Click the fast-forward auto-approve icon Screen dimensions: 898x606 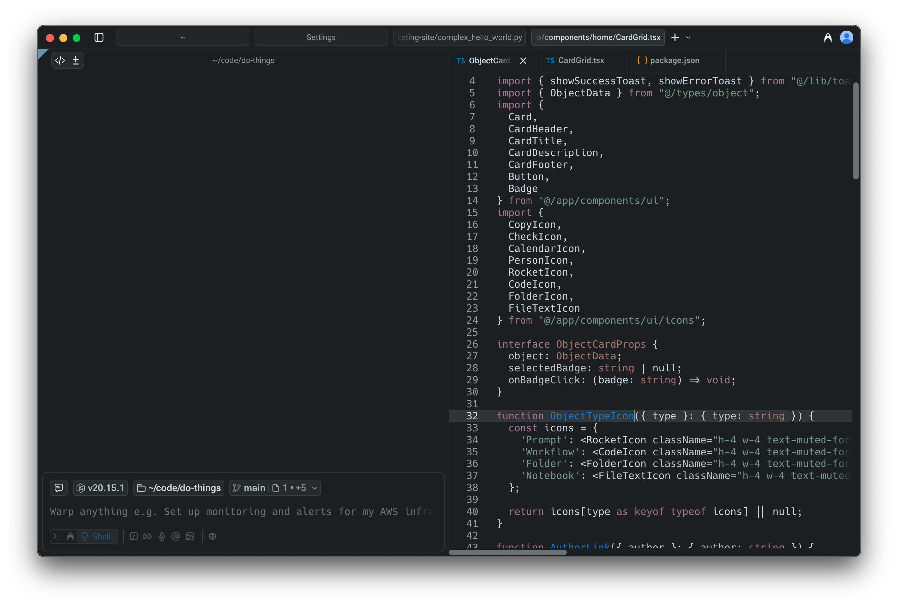(x=147, y=536)
